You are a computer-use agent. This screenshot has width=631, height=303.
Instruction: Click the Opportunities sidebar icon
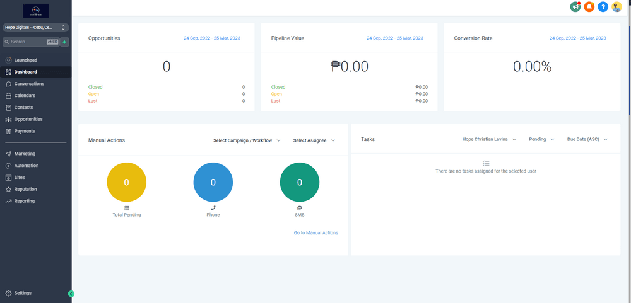8,119
